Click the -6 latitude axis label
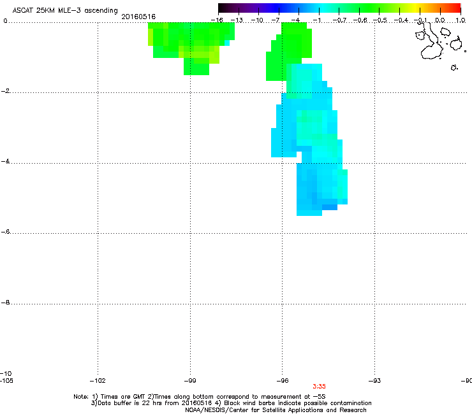Screen dimensions: 472x414 [5, 231]
